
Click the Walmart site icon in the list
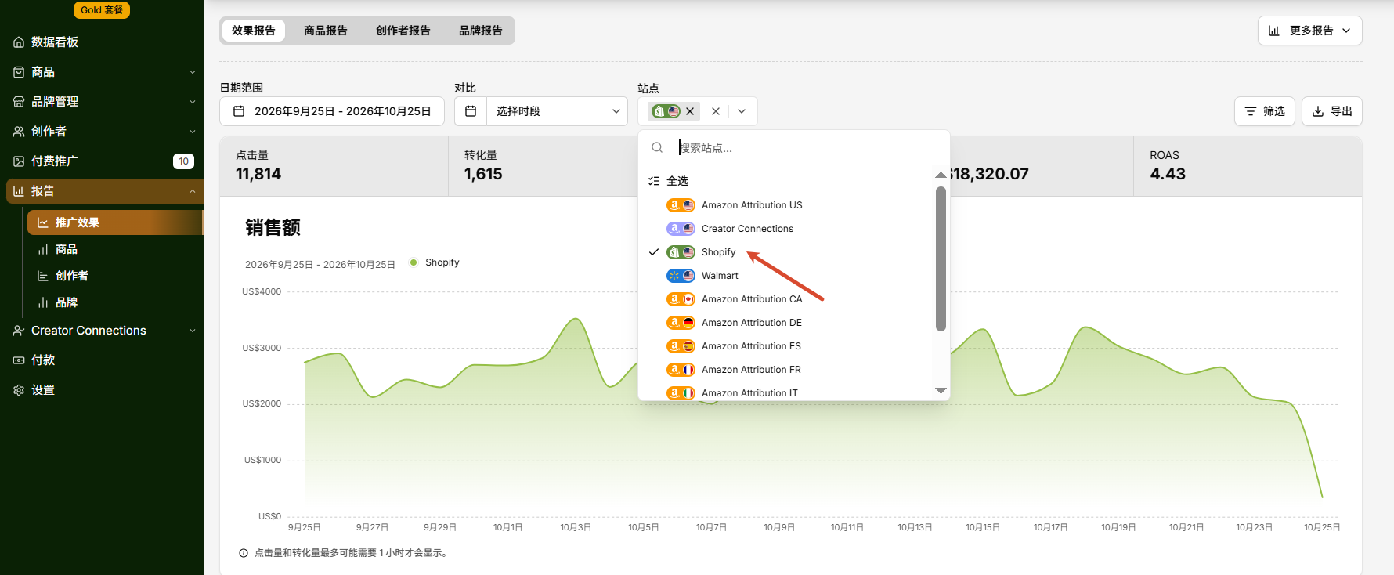pos(681,276)
